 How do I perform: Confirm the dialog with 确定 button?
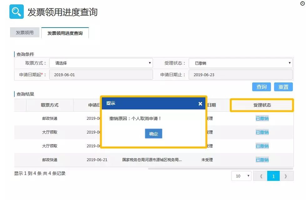click(x=153, y=134)
